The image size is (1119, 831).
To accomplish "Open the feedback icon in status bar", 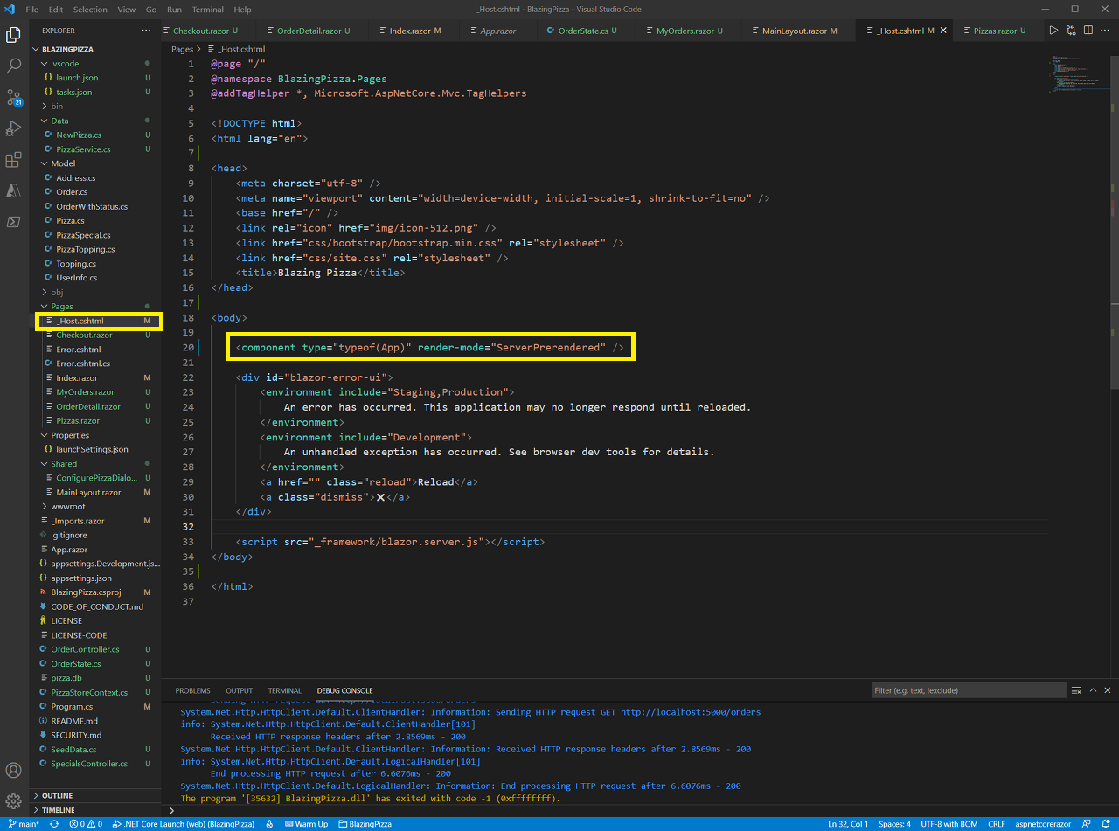I will (x=1086, y=824).
